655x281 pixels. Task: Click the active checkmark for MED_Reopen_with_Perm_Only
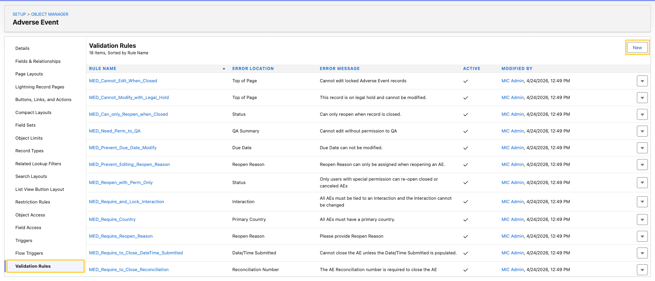[466, 183]
